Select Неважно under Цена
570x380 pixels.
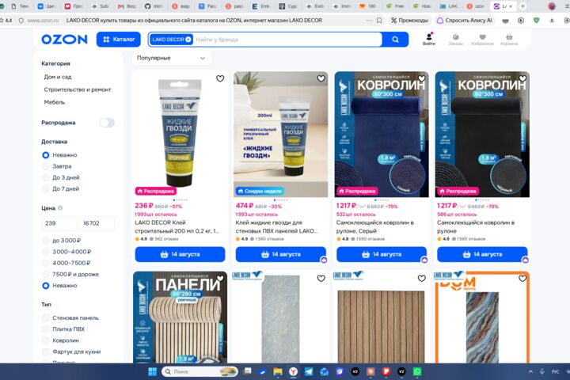[x=45, y=286]
